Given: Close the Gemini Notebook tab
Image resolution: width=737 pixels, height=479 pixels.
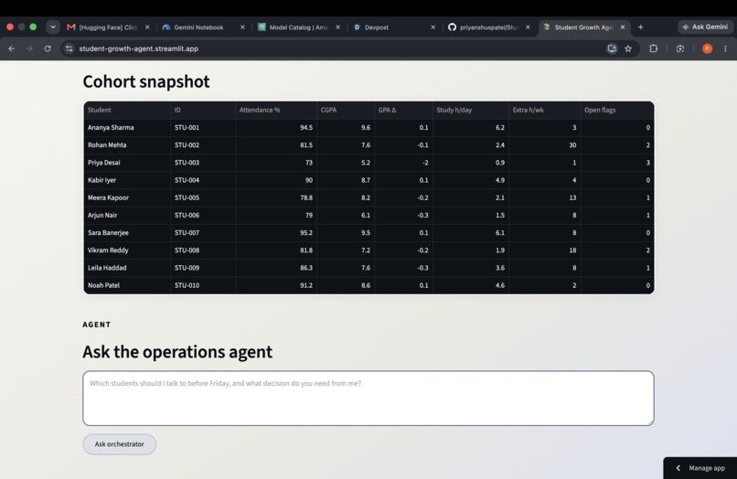Looking at the screenshot, I should pyautogui.click(x=242, y=27).
